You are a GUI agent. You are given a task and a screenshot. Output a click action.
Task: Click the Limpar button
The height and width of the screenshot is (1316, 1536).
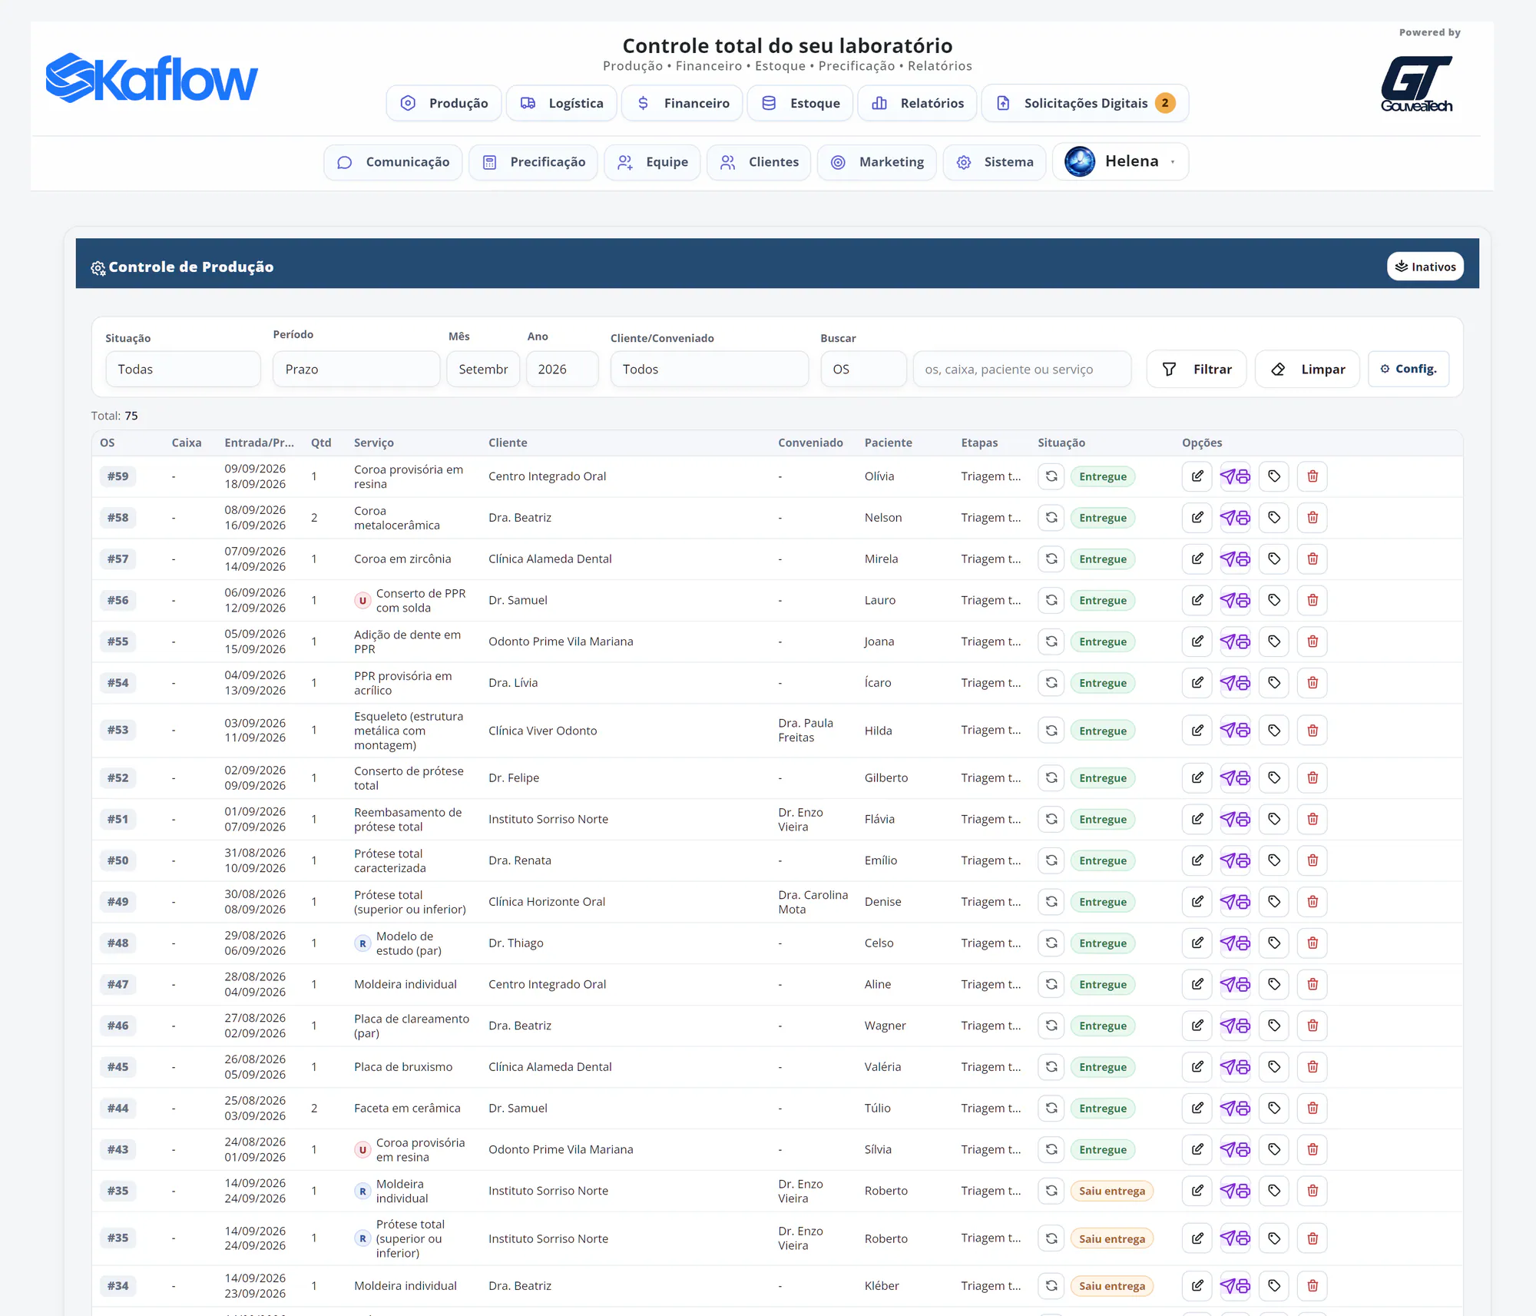tap(1307, 370)
